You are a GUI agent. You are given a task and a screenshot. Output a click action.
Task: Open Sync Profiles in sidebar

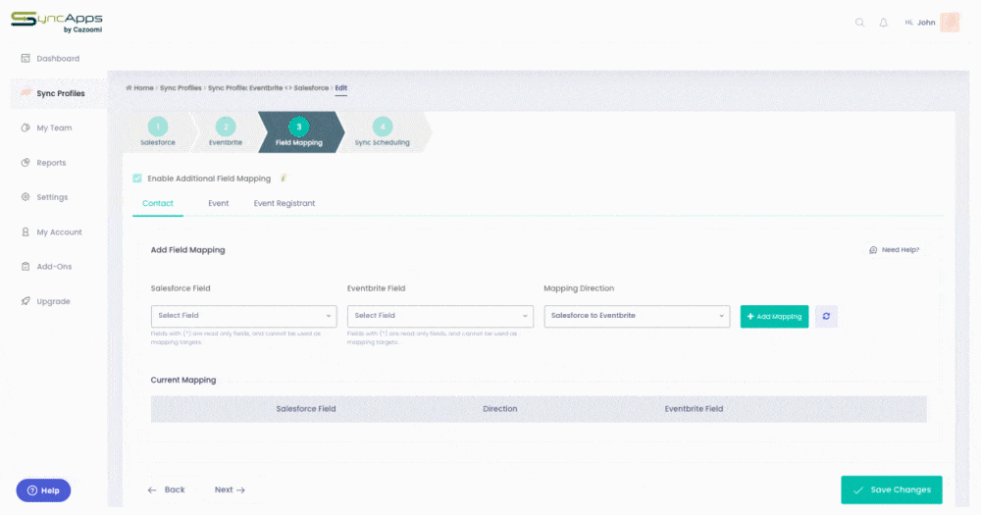(x=60, y=93)
